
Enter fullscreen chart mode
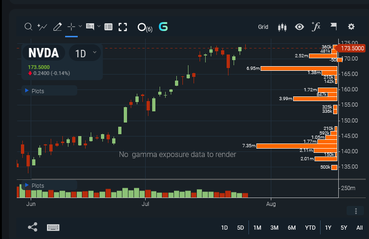tap(122, 27)
